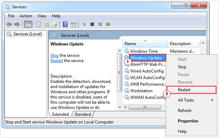Click the Restart Service toolbar icon
Screen dimensions: 219x138
pos(108,24)
